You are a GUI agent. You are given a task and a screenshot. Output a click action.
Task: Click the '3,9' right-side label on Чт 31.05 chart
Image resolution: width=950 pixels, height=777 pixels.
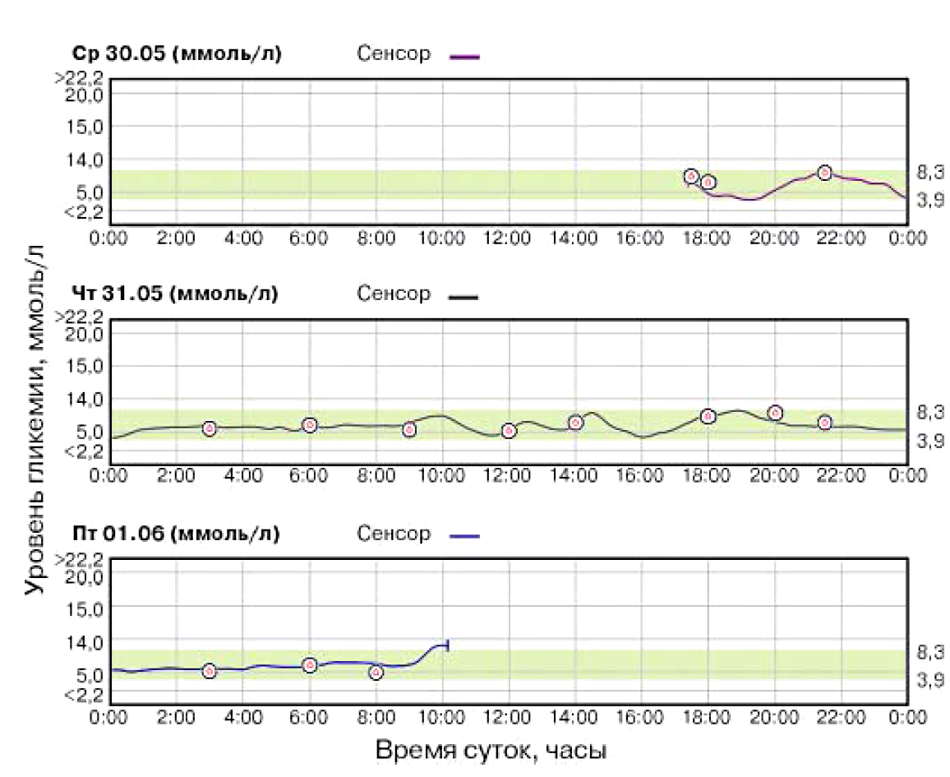[x=930, y=440]
